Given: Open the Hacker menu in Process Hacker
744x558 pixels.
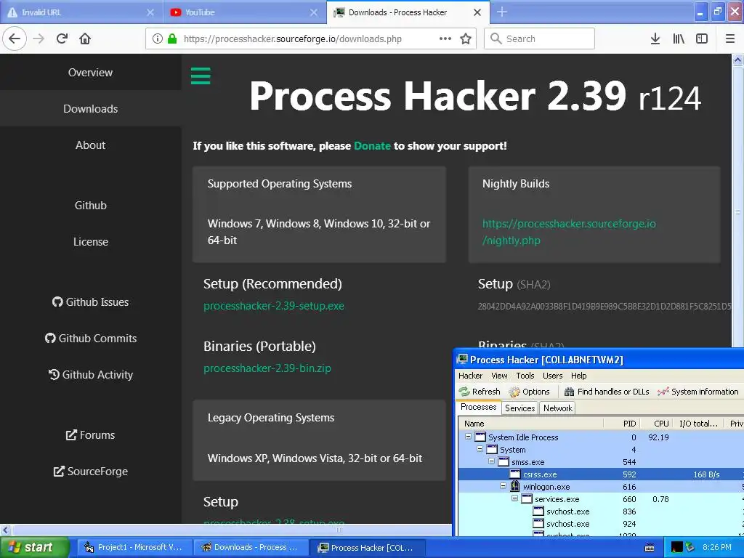Looking at the screenshot, I should click(470, 376).
